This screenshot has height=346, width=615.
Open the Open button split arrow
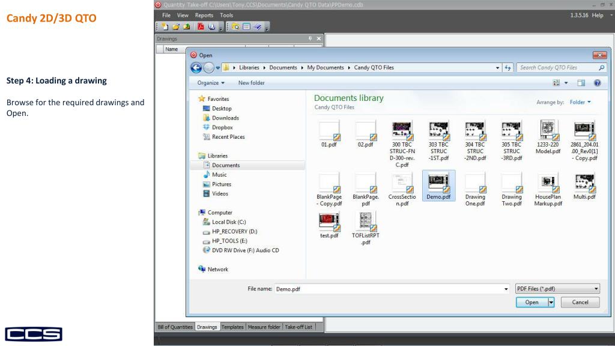551,302
